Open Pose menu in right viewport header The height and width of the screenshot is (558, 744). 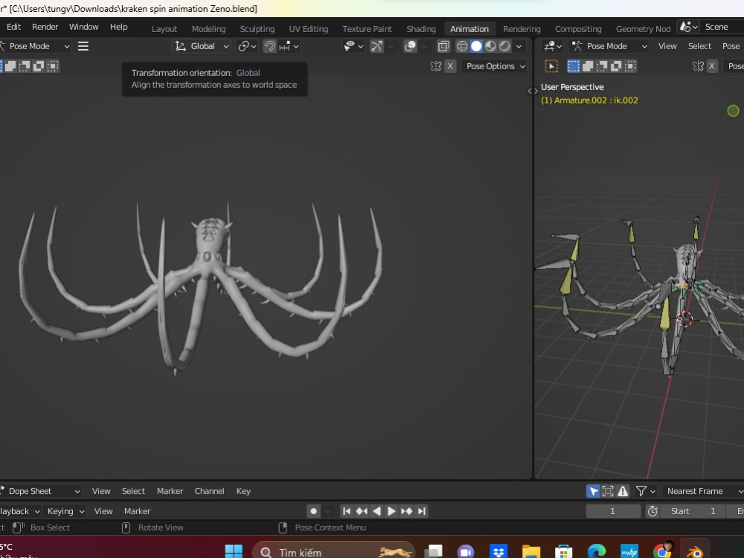[731, 46]
